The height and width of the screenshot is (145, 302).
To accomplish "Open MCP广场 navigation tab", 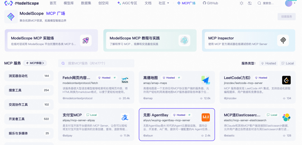I will [x=186, y=3].
